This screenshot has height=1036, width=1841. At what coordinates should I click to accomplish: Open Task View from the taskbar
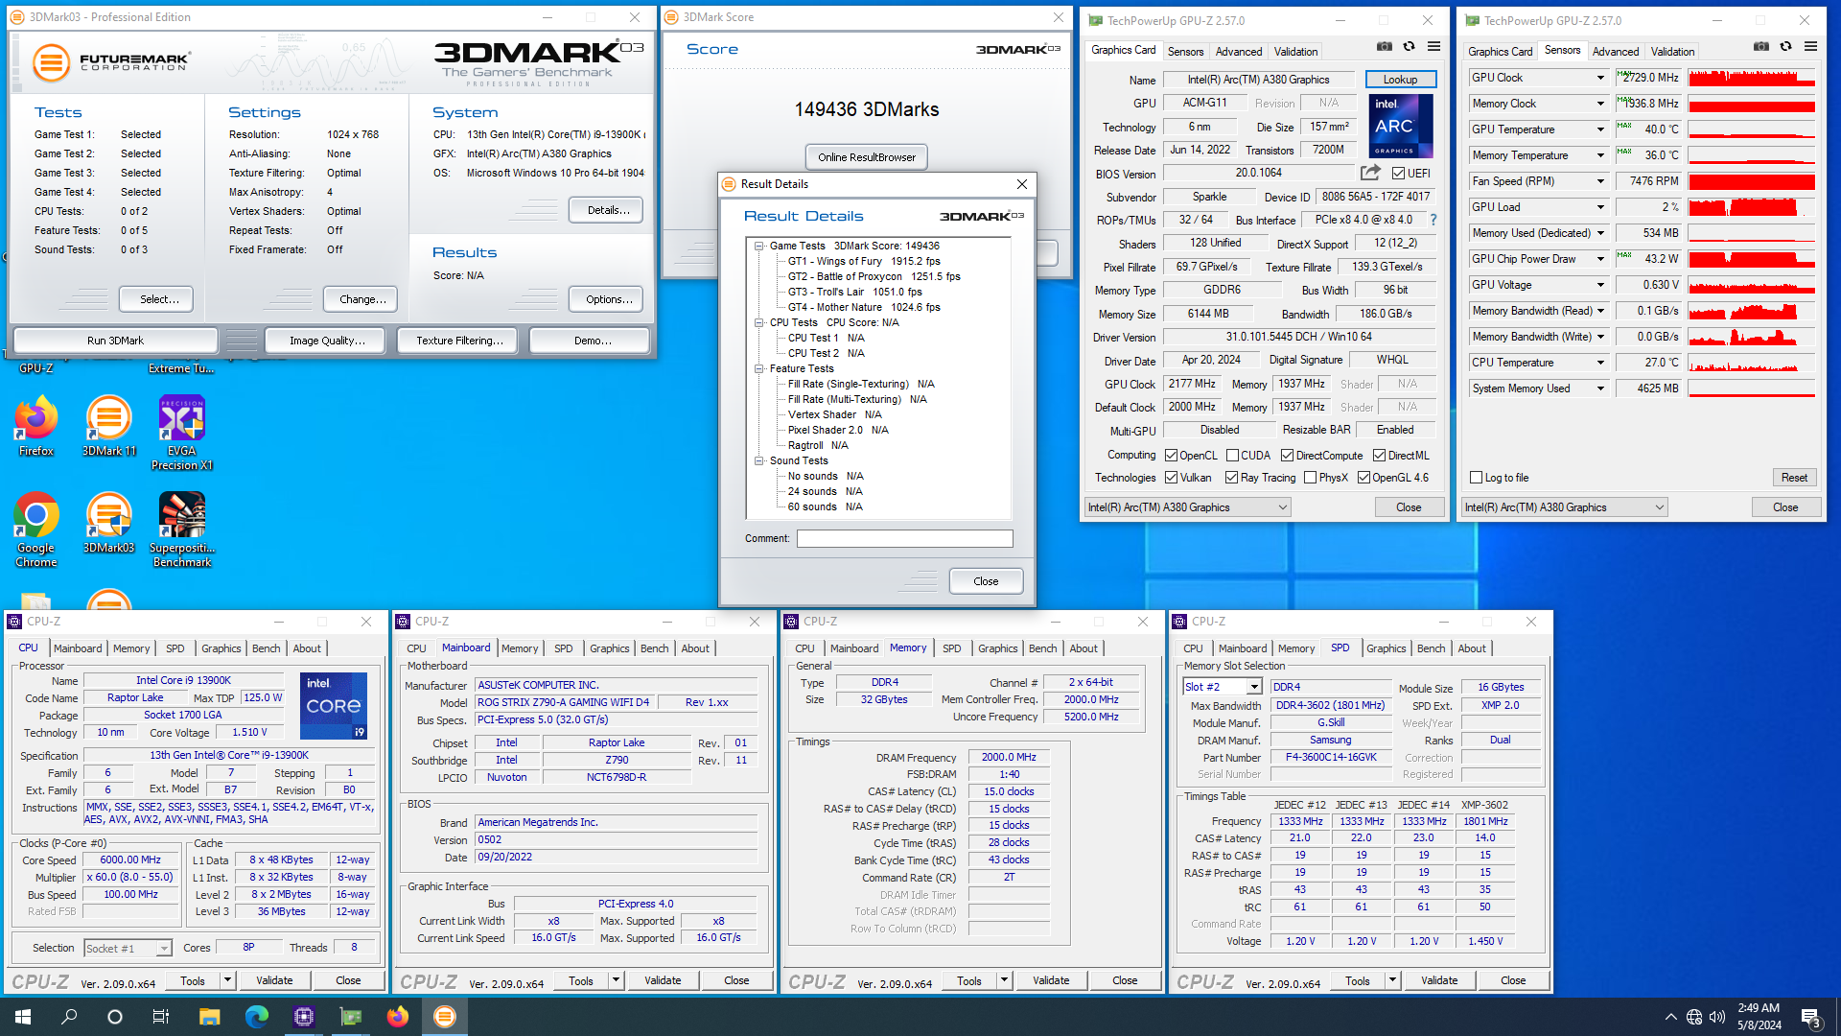point(161,1017)
